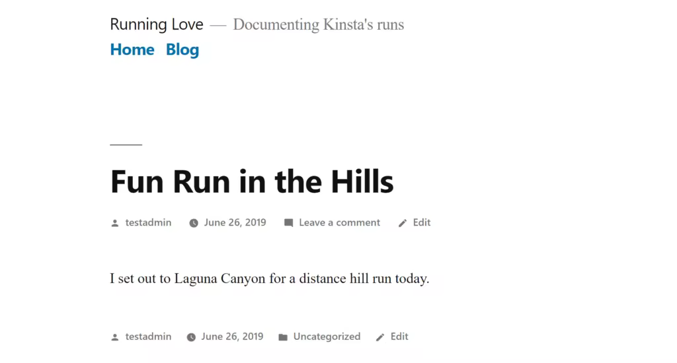
Task: Click the folder category icon
Action: (x=283, y=337)
